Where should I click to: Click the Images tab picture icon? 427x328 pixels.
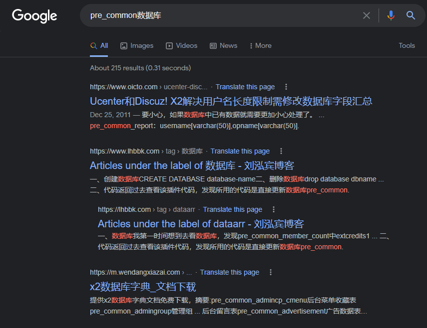(x=124, y=46)
